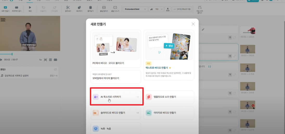Open the 녹화 · 녹음 option

coord(116,129)
